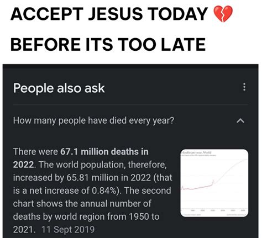Click the spike in the chart's flat line

213,182
